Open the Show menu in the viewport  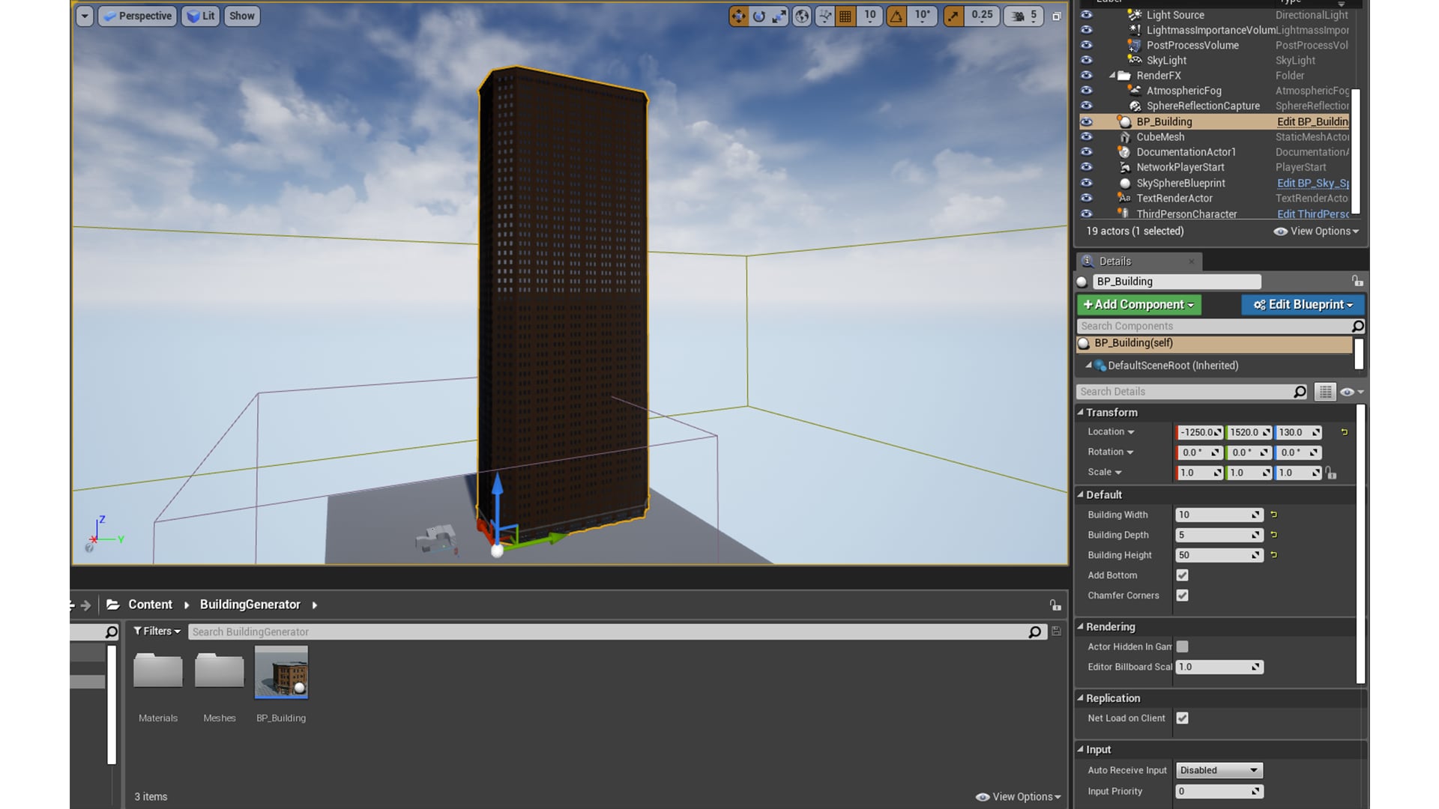241,16
